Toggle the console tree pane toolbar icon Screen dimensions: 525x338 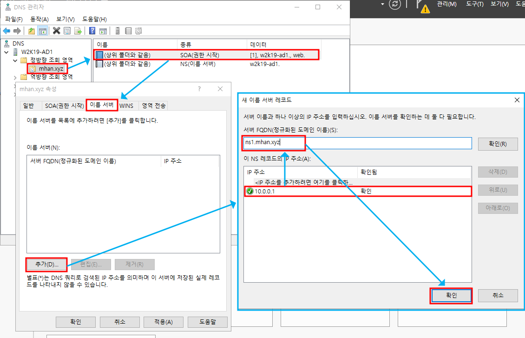(43, 31)
